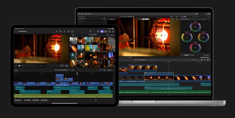Toggle the Color Wheels enable checkbox
This screenshot has height=118, width=235.
pyautogui.click(x=181, y=19)
